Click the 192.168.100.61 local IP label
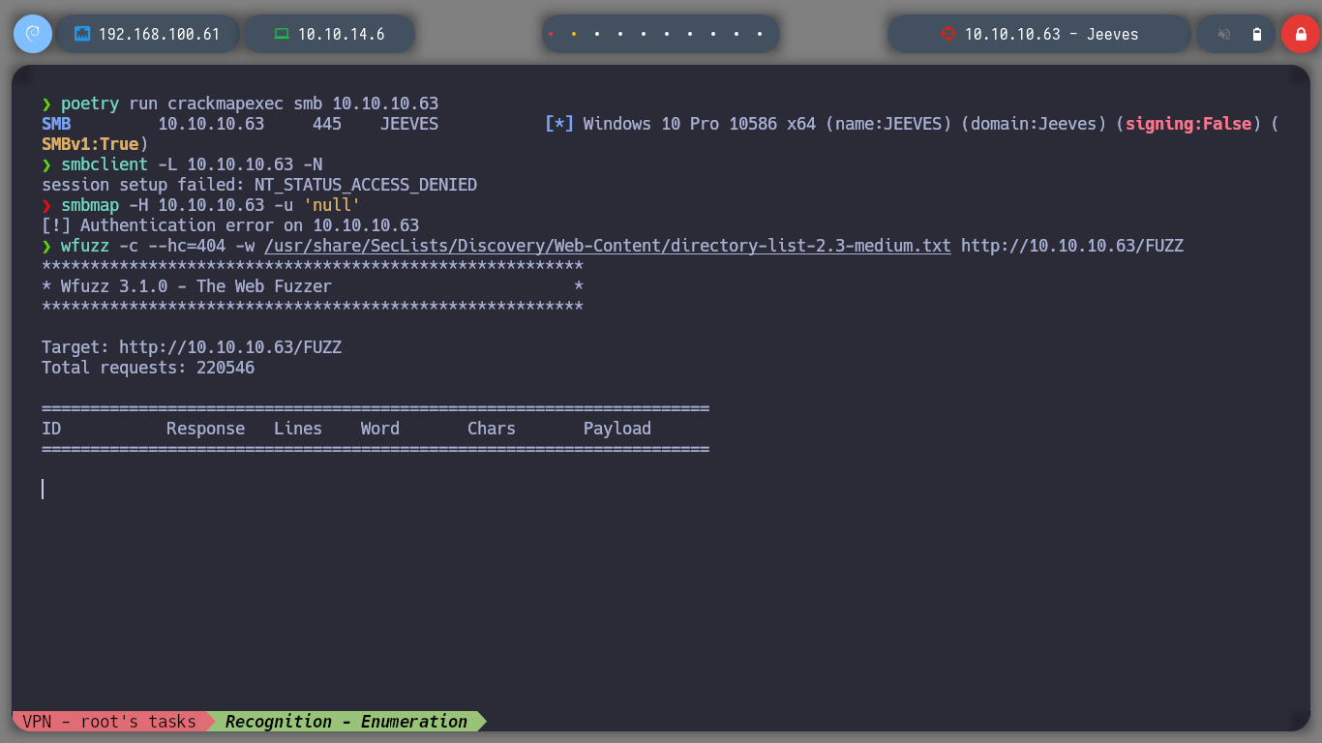The height and width of the screenshot is (743, 1322). [x=160, y=34]
